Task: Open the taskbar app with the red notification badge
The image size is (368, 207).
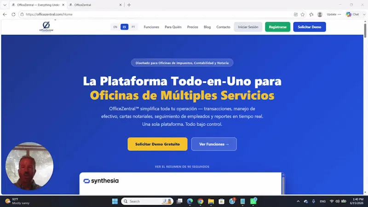Action: [x=232, y=201]
